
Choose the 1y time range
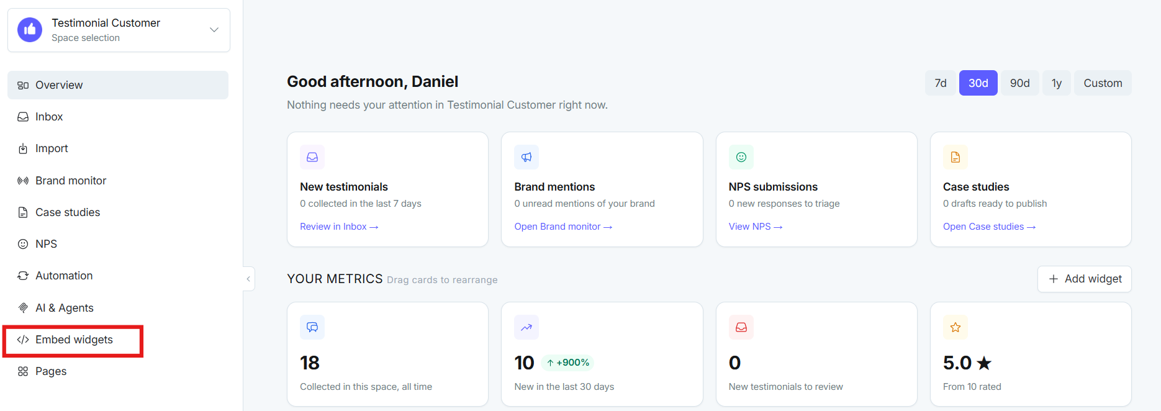[1057, 83]
